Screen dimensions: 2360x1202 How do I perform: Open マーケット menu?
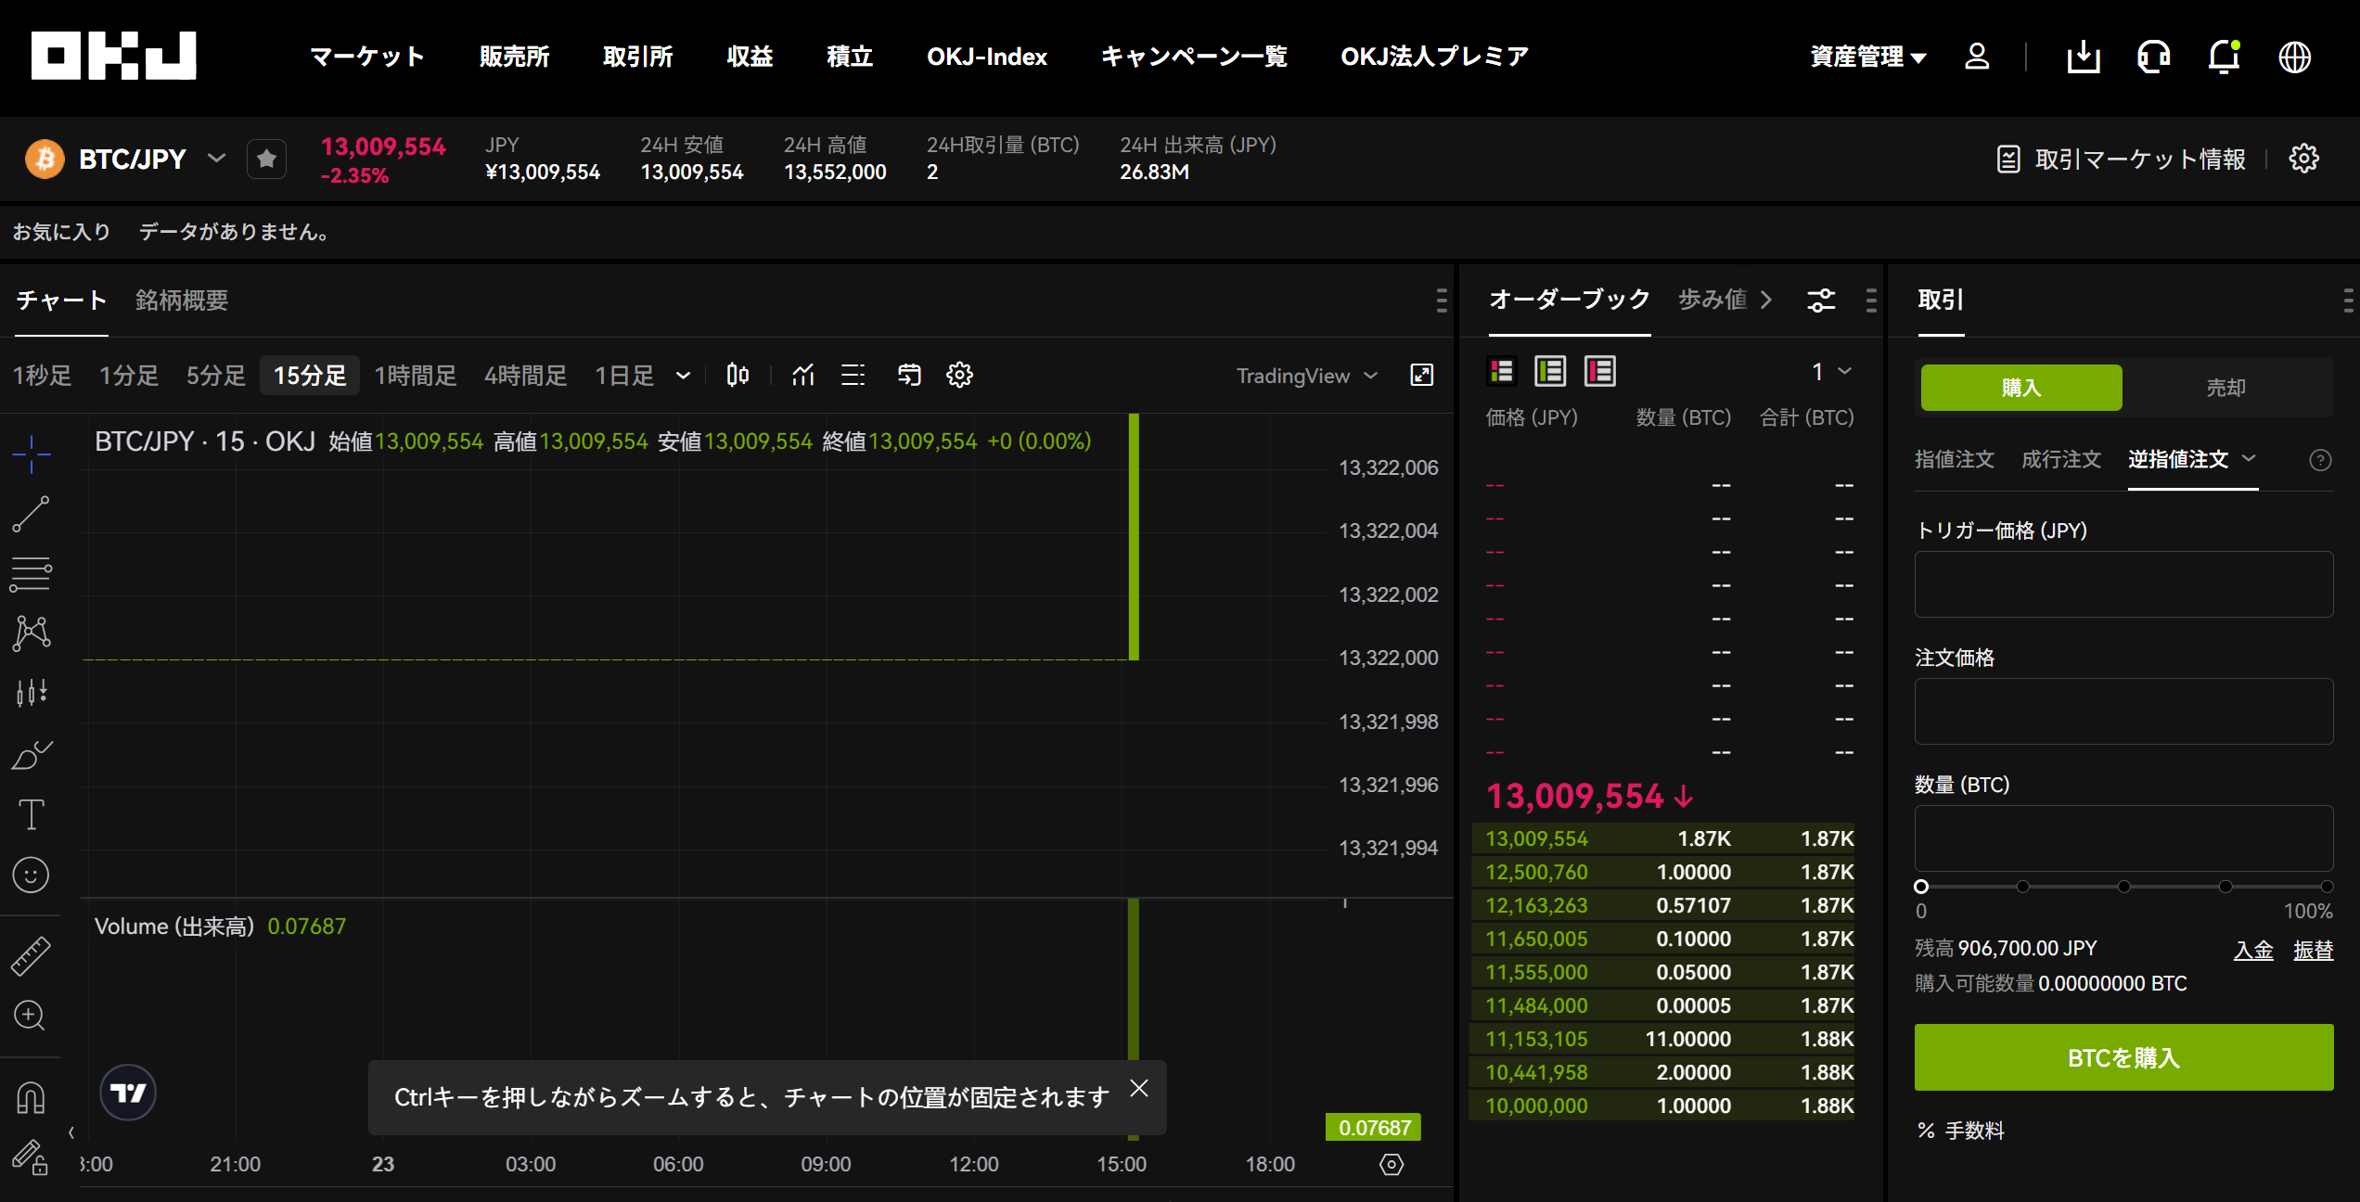coord(367,57)
